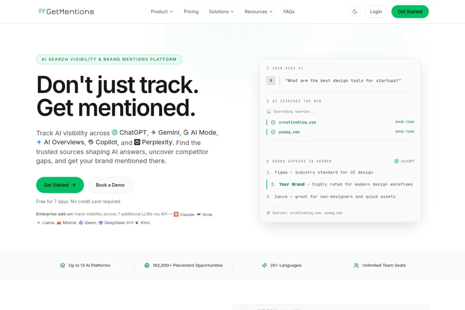This screenshot has width=465, height=310.
Task: Click the Qwen icon
Action: coord(81,222)
